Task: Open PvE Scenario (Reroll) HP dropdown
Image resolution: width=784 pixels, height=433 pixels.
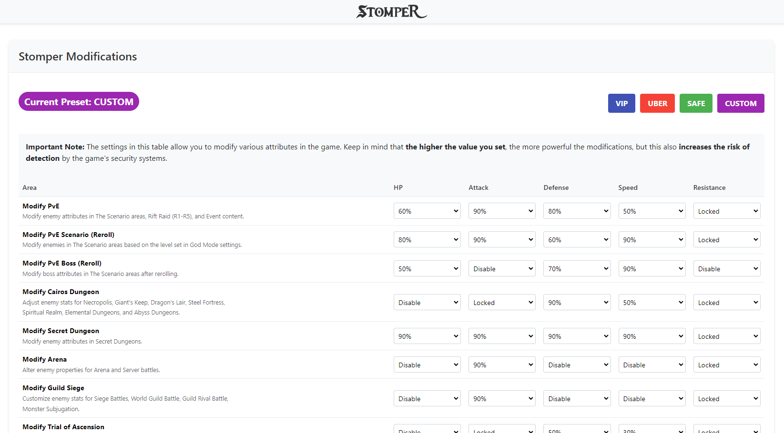Action: (x=427, y=239)
